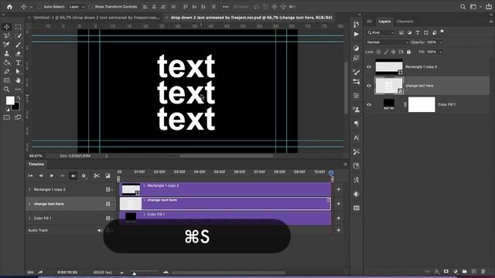Select the Hand tool

(18, 80)
